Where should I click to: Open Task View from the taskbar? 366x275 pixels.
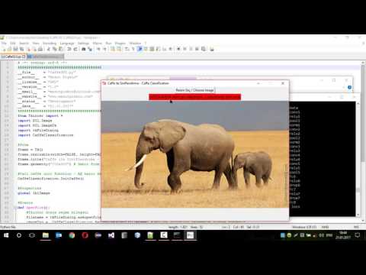coord(32,235)
